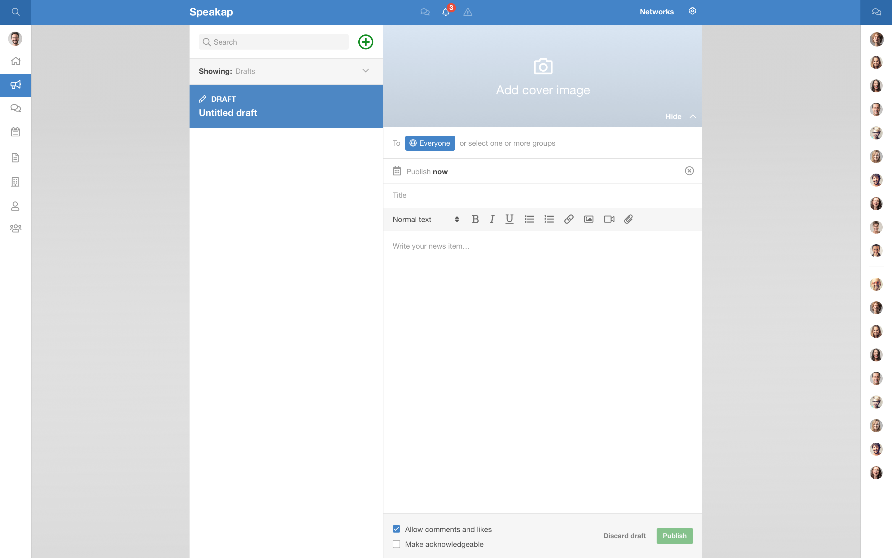The image size is (892, 558).
Task: Select Everyone as recipient
Action: coord(430,143)
